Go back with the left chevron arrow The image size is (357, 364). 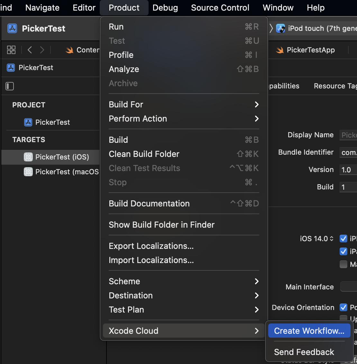(30, 50)
